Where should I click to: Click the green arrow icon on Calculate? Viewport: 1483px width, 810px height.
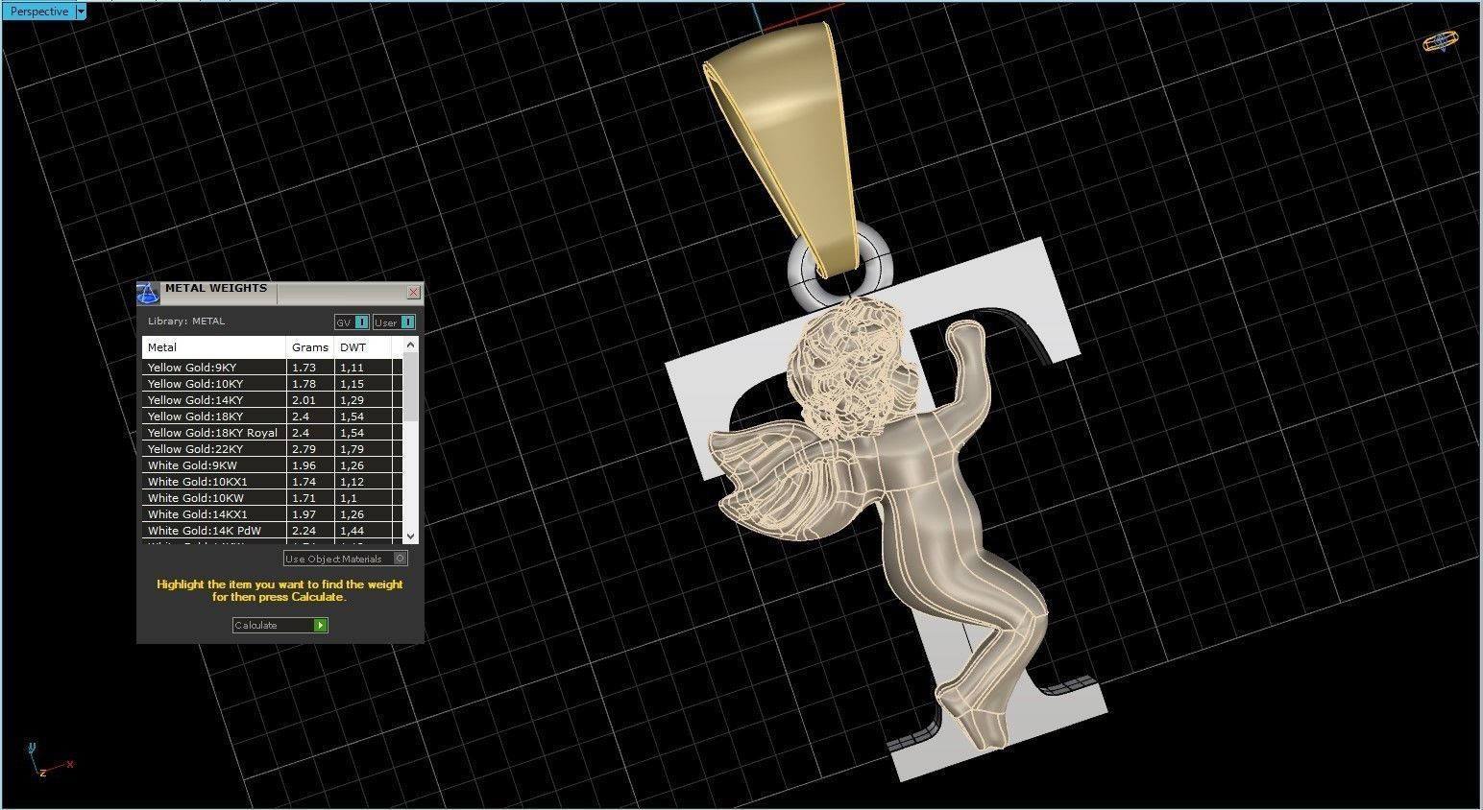(x=320, y=625)
